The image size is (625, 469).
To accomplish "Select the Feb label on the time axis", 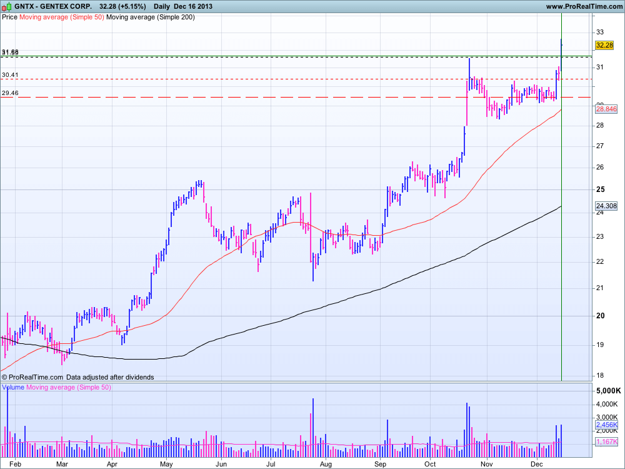I will point(15,464).
